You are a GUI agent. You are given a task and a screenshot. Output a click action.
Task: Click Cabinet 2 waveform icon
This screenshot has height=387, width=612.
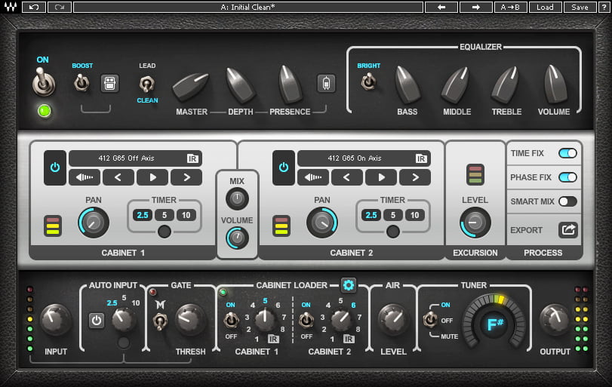pyautogui.click(x=312, y=177)
